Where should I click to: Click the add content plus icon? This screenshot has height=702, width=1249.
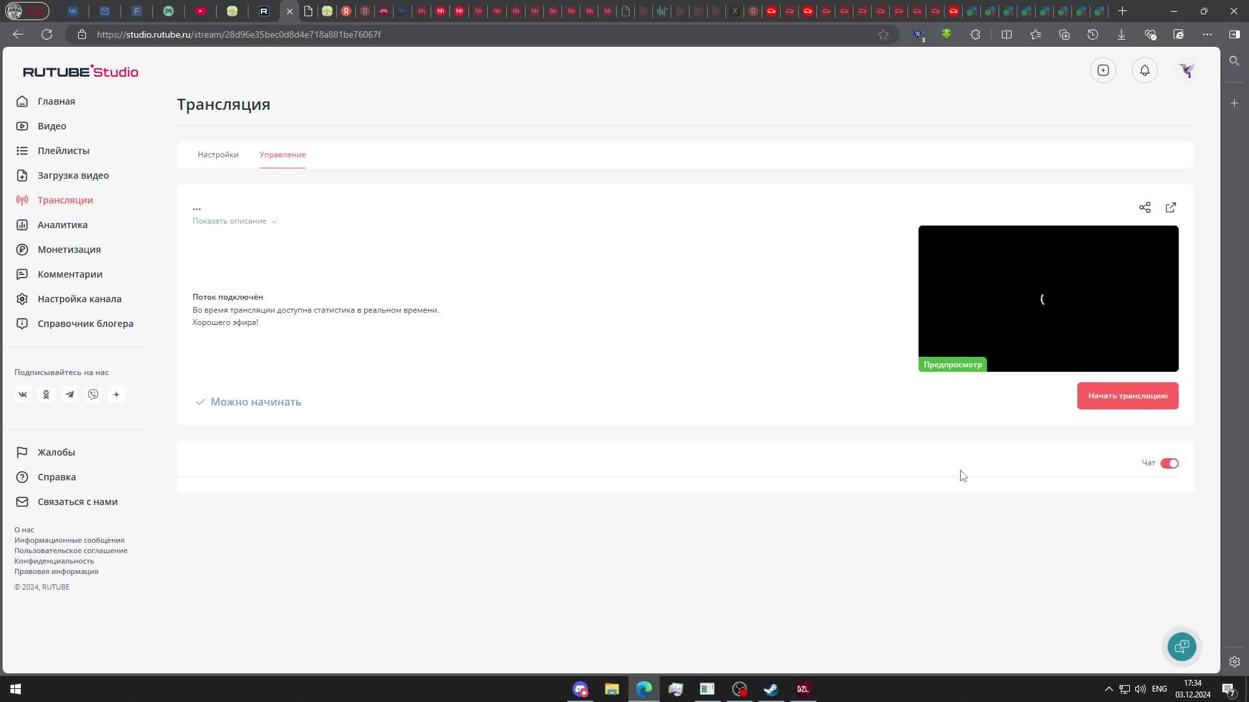(x=1103, y=70)
